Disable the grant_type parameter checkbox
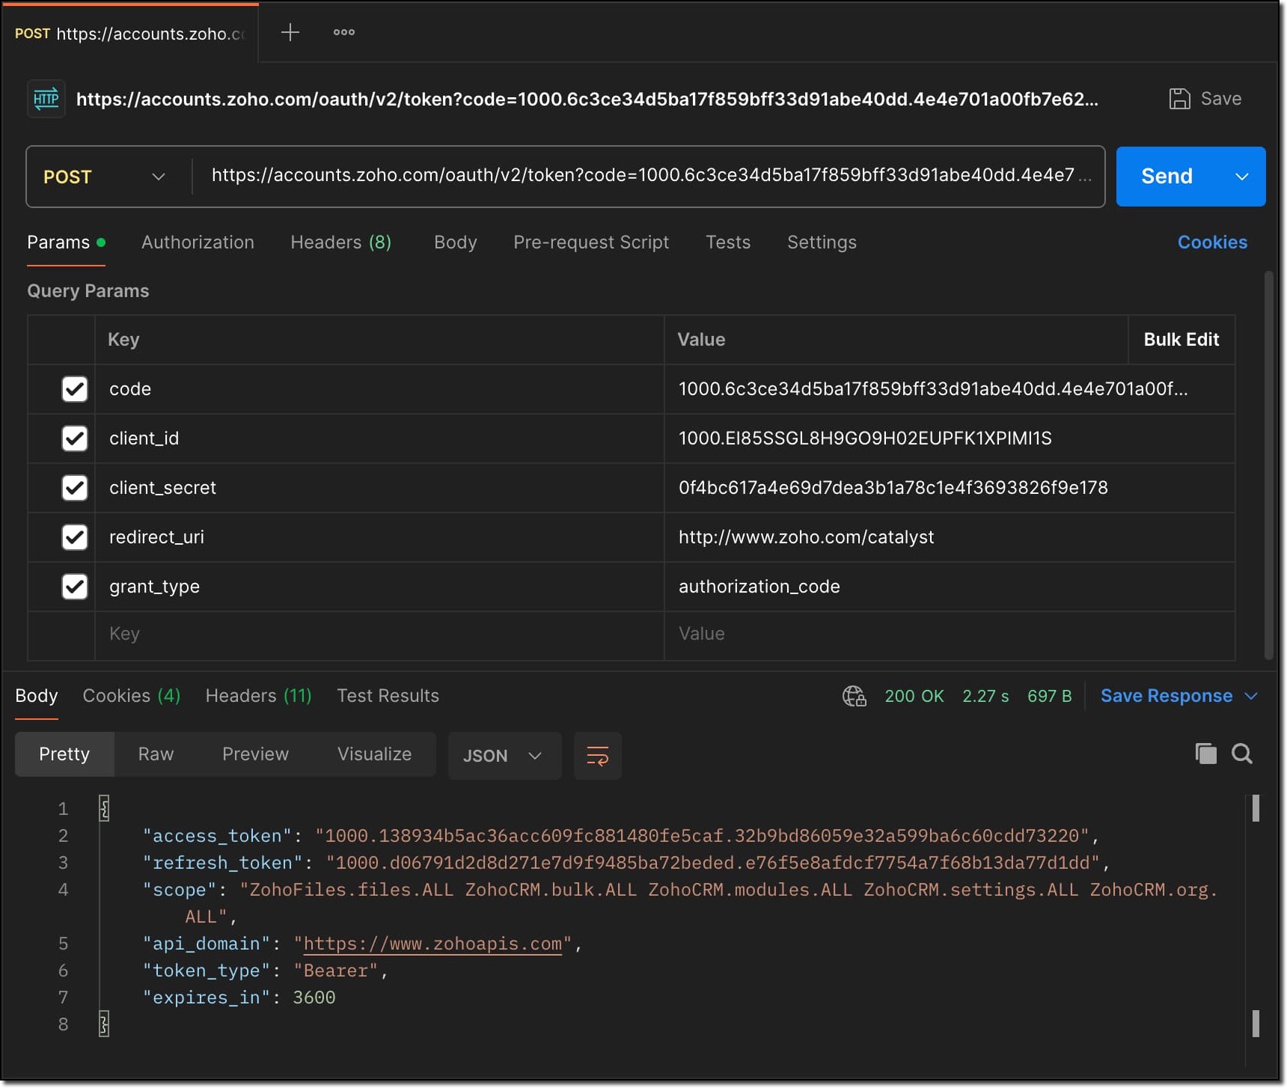This screenshot has height=1088, width=1287. tap(75, 587)
